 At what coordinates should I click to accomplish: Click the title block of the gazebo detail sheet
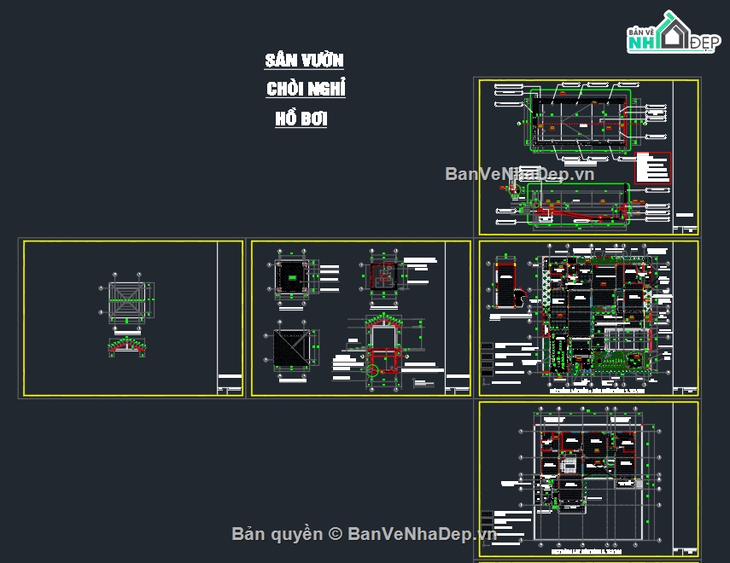(457, 380)
